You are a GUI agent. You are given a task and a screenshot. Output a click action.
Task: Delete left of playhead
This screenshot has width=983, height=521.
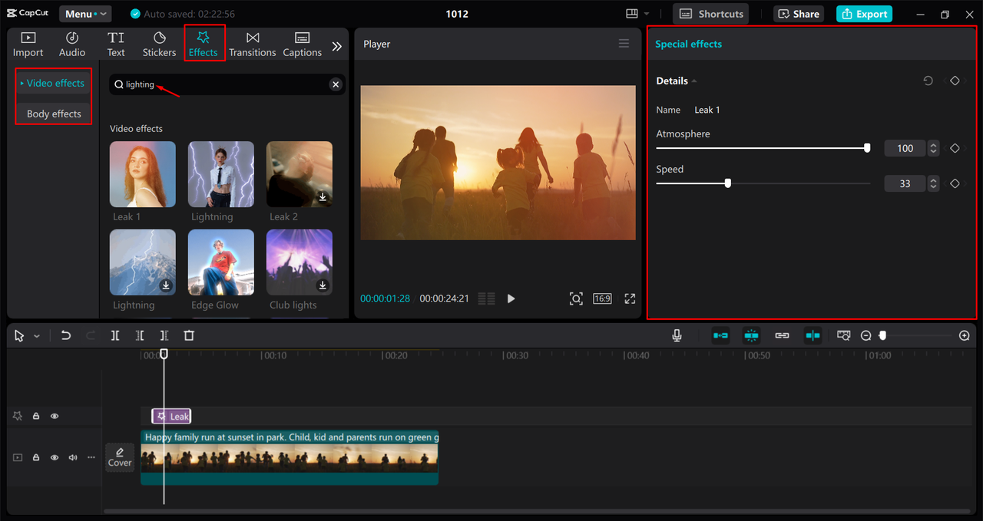[140, 335]
